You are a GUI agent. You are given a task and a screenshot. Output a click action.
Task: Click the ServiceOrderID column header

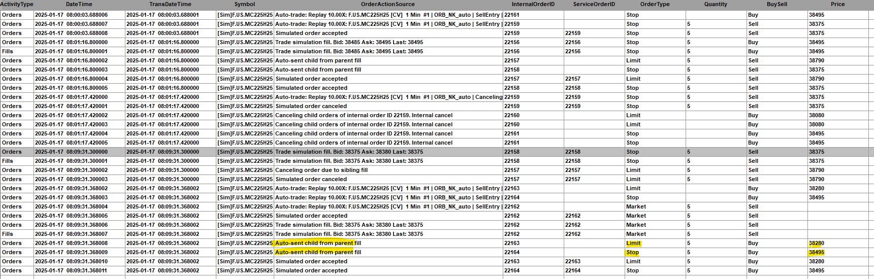[594, 4]
